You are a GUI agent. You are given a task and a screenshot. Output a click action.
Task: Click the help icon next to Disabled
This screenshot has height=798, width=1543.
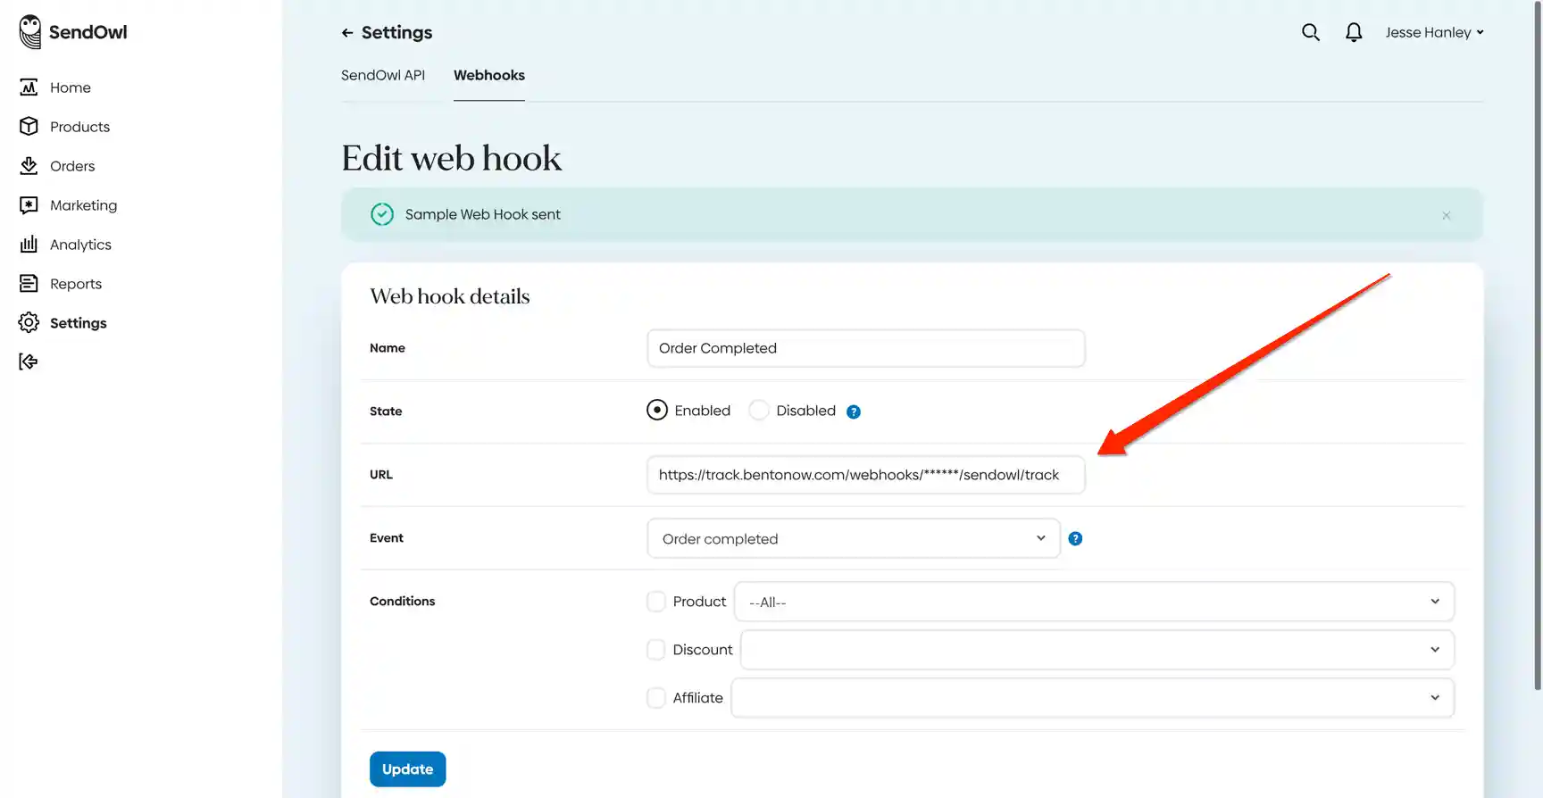(853, 411)
